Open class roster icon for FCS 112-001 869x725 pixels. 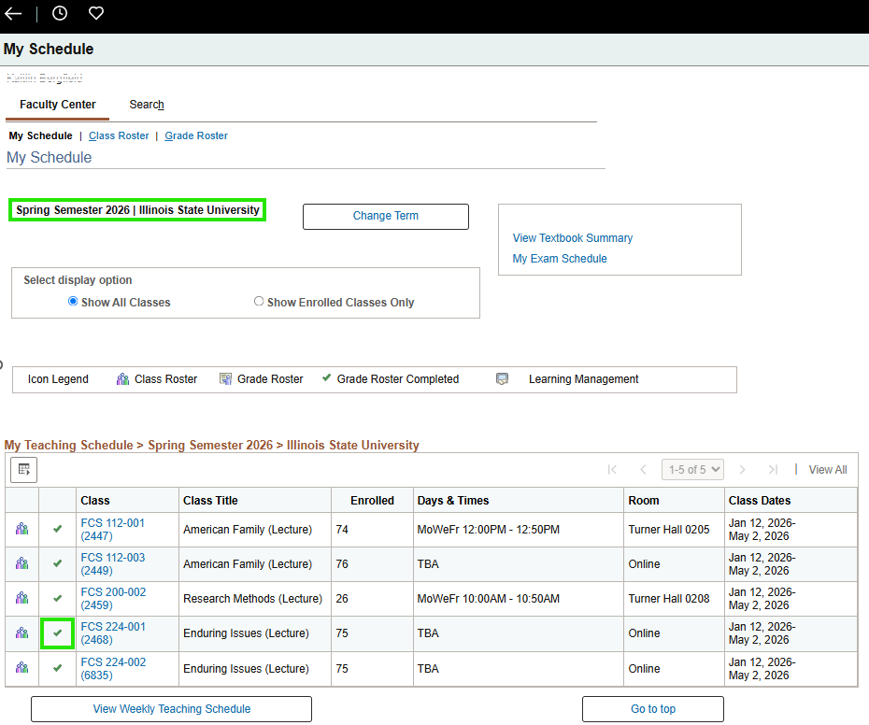coord(22,529)
